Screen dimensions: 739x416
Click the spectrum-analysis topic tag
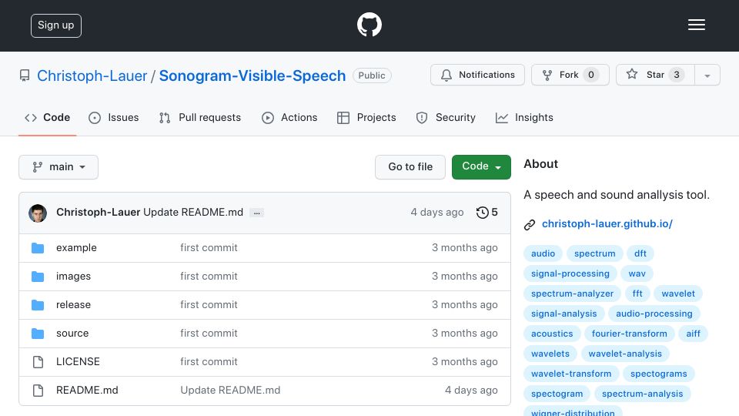click(642, 394)
